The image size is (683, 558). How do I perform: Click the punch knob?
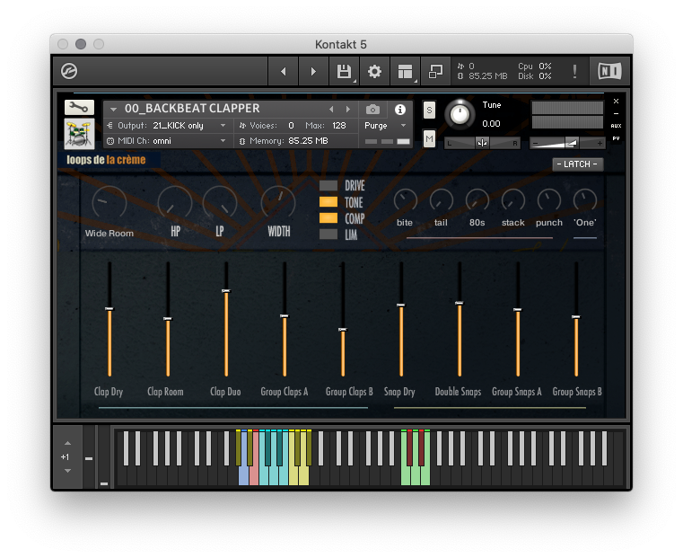click(549, 200)
